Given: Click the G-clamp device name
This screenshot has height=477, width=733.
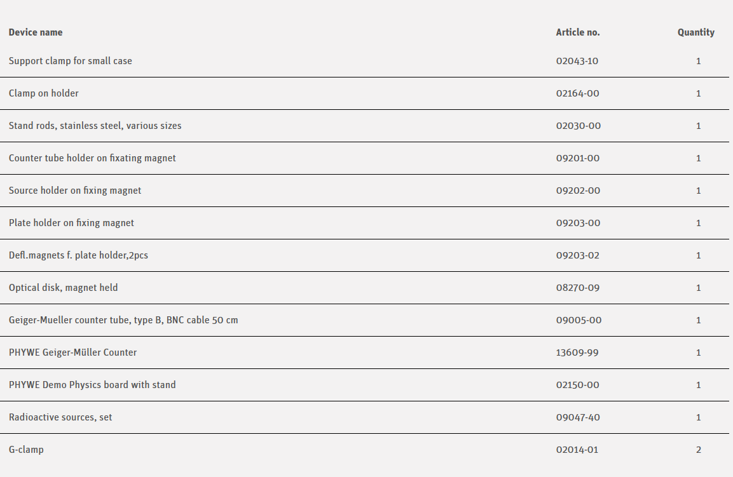Looking at the screenshot, I should (x=26, y=450).
